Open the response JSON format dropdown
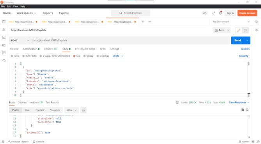261x144 pixels. (71, 110)
